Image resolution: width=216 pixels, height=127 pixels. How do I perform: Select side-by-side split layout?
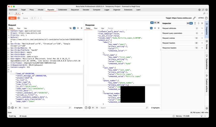(x=152, y=23)
